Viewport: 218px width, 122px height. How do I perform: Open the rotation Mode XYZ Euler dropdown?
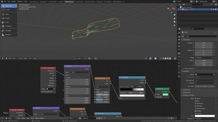point(204,58)
